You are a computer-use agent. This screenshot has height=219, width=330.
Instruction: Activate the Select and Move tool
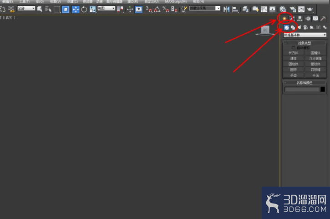point(76,9)
